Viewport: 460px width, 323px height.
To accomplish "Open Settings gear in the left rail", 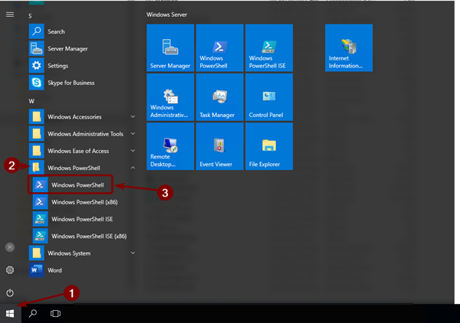I will (x=10, y=270).
